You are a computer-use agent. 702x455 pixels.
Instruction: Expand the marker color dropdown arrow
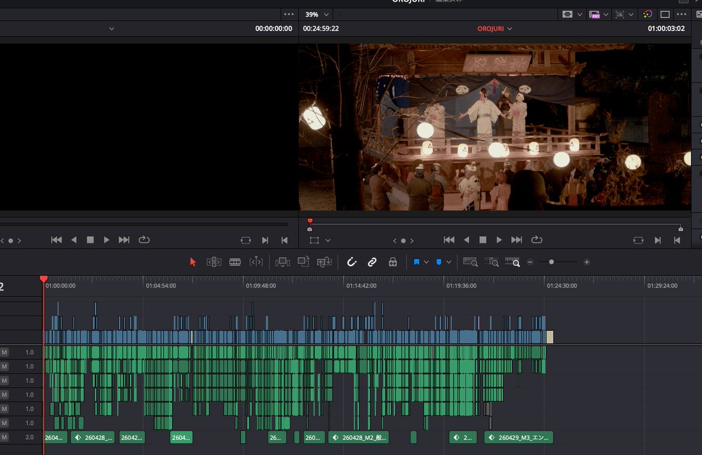(x=449, y=262)
